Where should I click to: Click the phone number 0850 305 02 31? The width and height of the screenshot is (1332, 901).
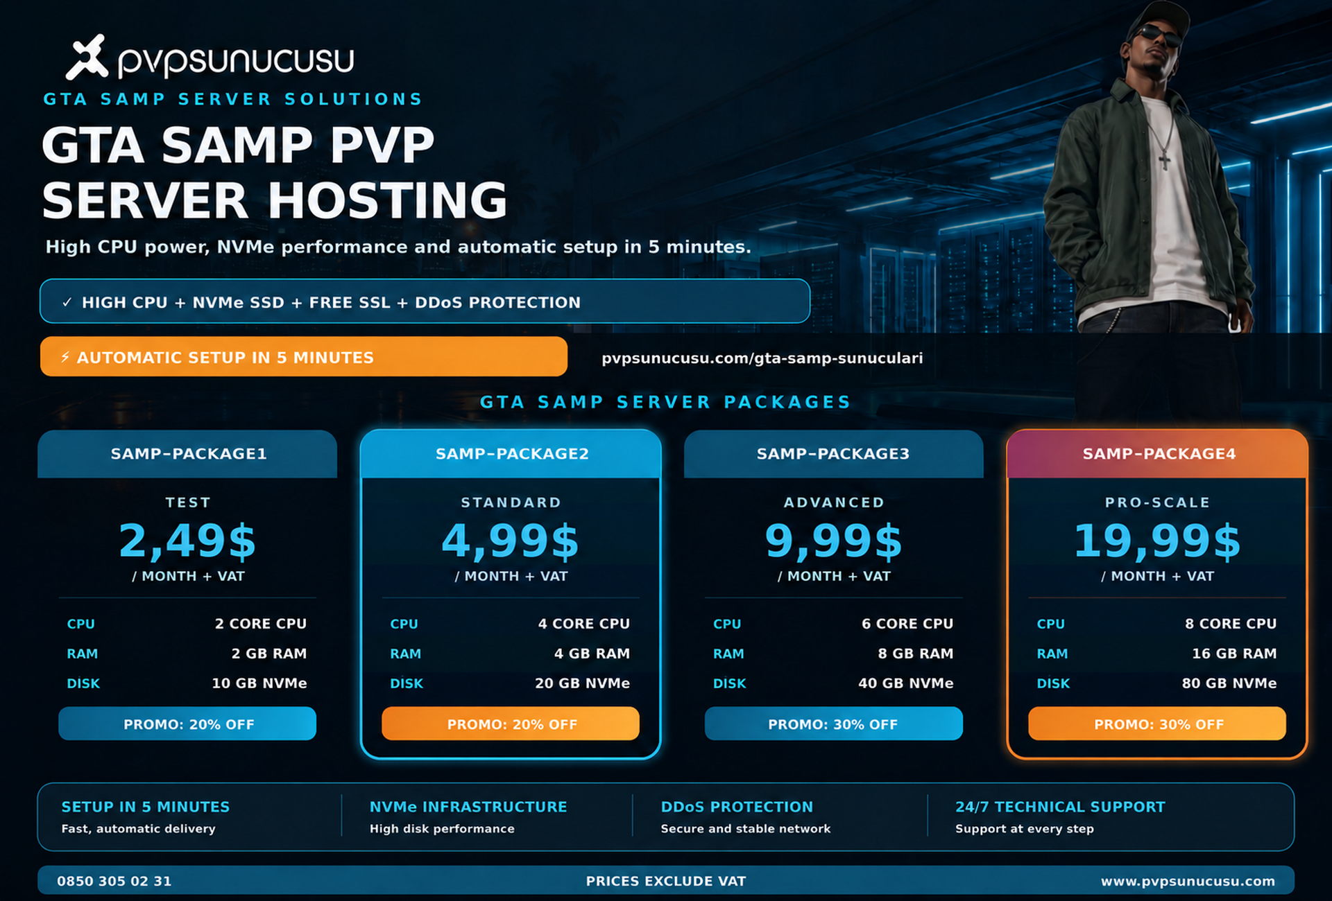click(x=114, y=881)
